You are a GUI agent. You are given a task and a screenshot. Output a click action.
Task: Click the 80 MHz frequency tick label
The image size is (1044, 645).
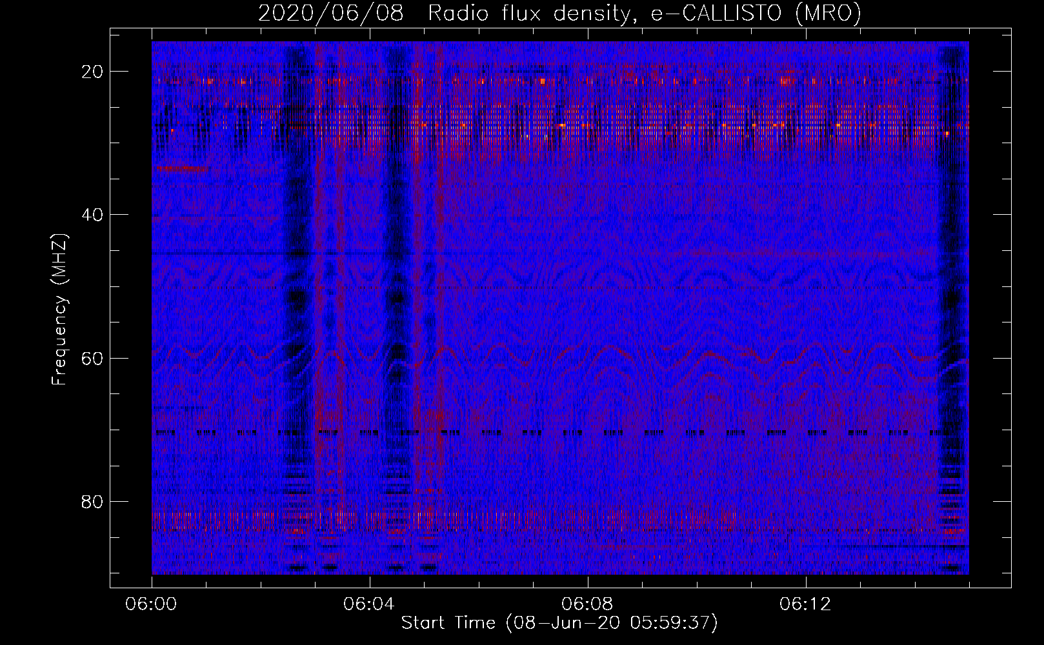93,501
